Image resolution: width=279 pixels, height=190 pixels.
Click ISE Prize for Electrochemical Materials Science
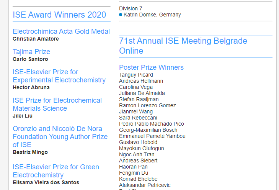(x=57, y=104)
